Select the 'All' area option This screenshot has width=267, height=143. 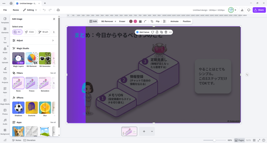click(17, 32)
